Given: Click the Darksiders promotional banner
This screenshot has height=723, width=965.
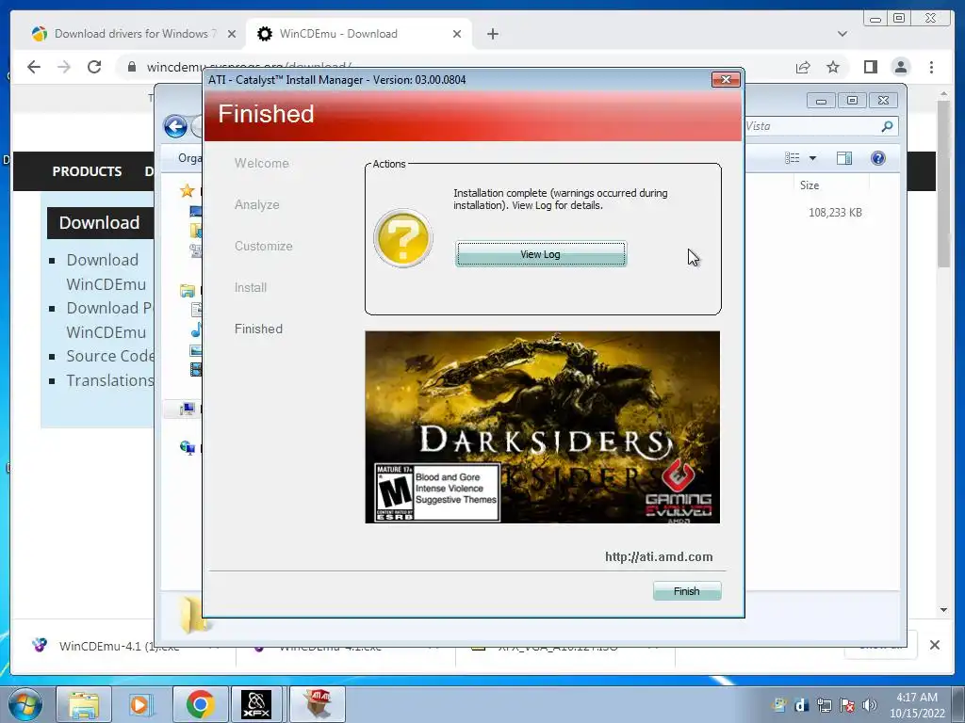Looking at the screenshot, I should pyautogui.click(x=542, y=427).
